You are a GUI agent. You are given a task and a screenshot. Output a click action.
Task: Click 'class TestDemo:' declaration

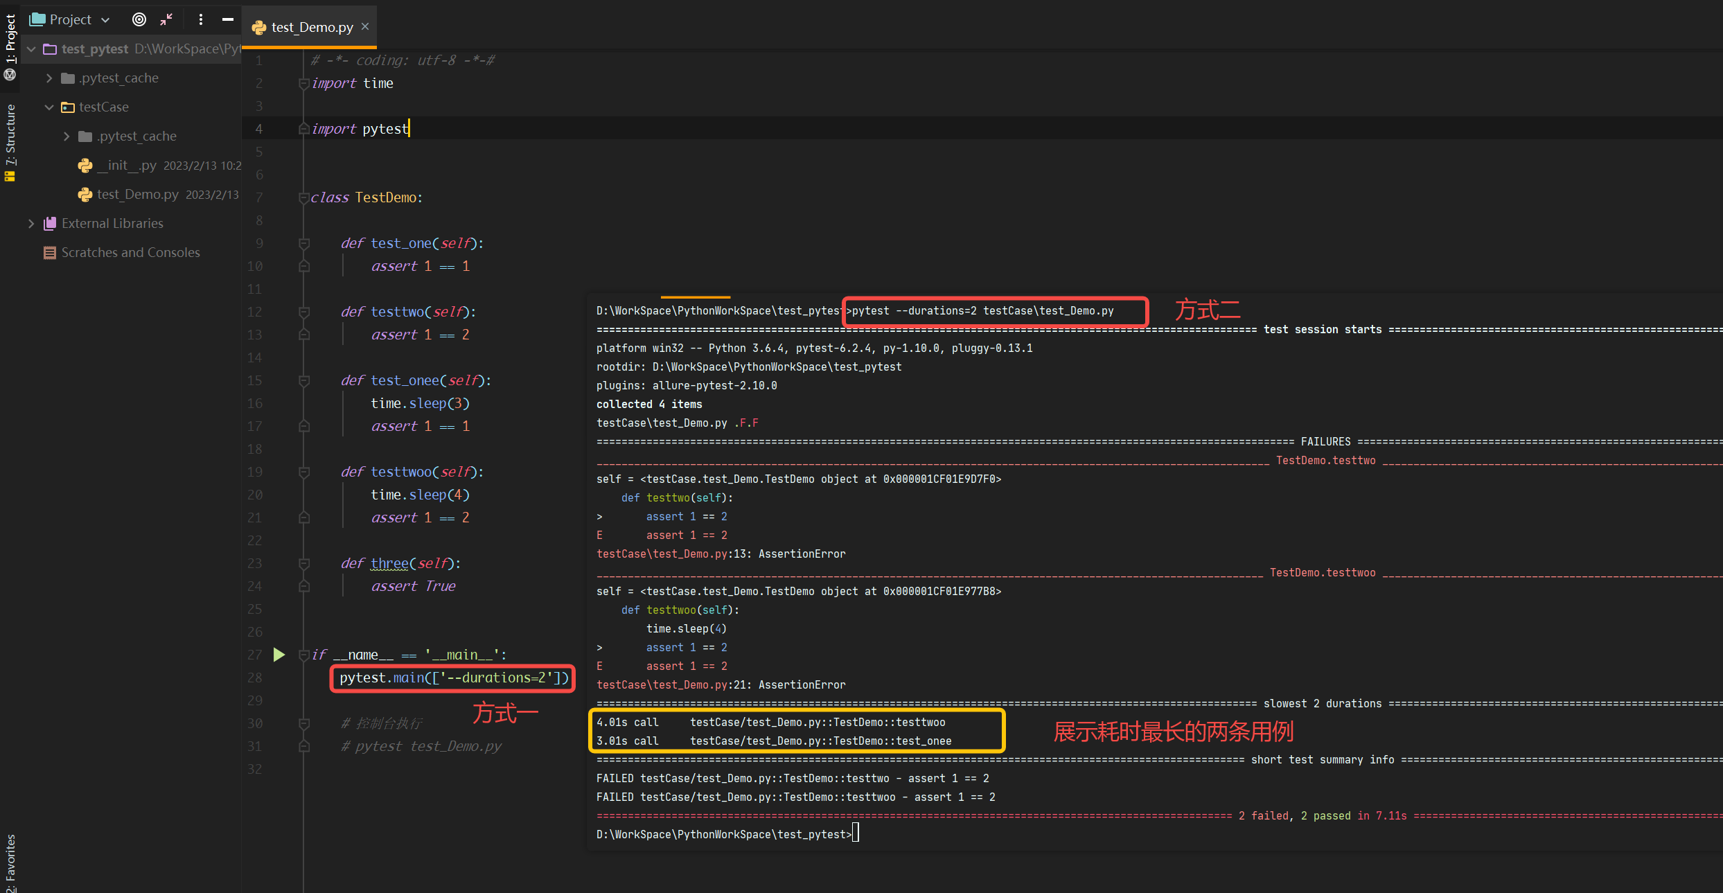coord(366,197)
